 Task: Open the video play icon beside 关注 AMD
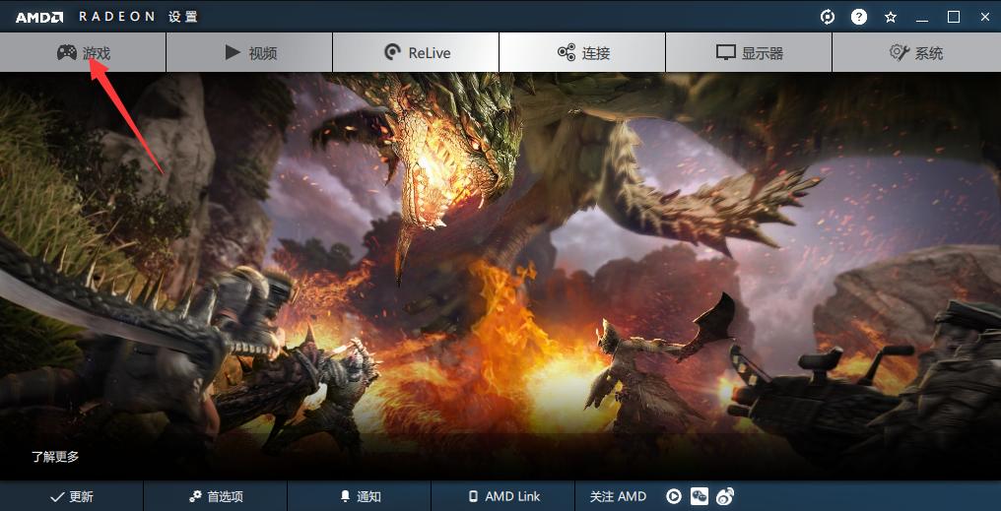[674, 496]
